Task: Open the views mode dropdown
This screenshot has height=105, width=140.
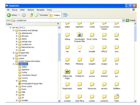Action: (65, 15)
